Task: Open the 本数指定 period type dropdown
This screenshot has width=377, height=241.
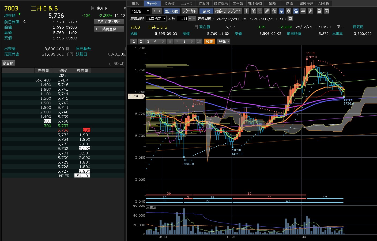Action: tap(156, 18)
